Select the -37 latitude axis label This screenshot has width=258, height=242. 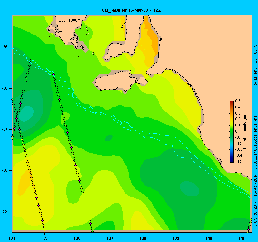5,129
